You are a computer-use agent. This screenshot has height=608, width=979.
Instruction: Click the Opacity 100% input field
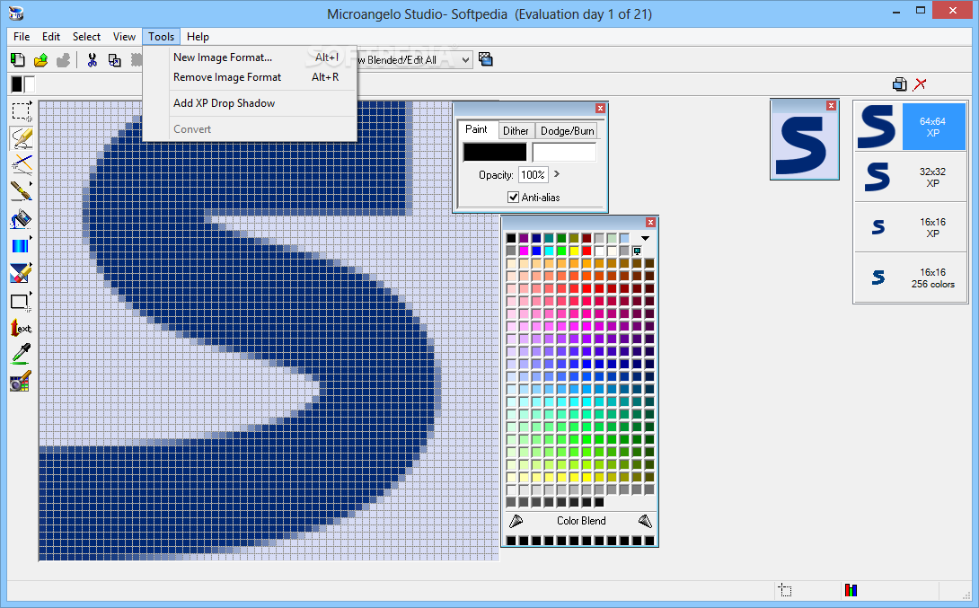(x=534, y=175)
